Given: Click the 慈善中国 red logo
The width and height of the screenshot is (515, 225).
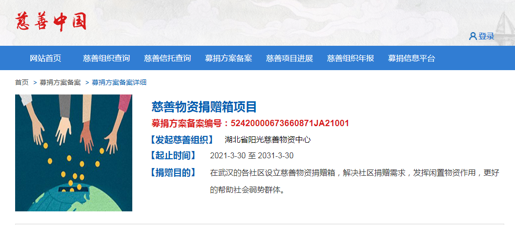Looking at the screenshot, I should pos(51,22).
